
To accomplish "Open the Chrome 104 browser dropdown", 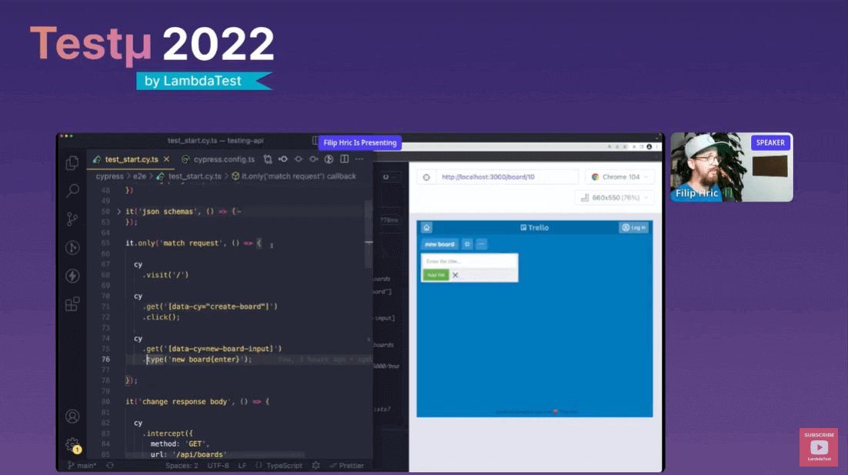I will pyautogui.click(x=619, y=176).
